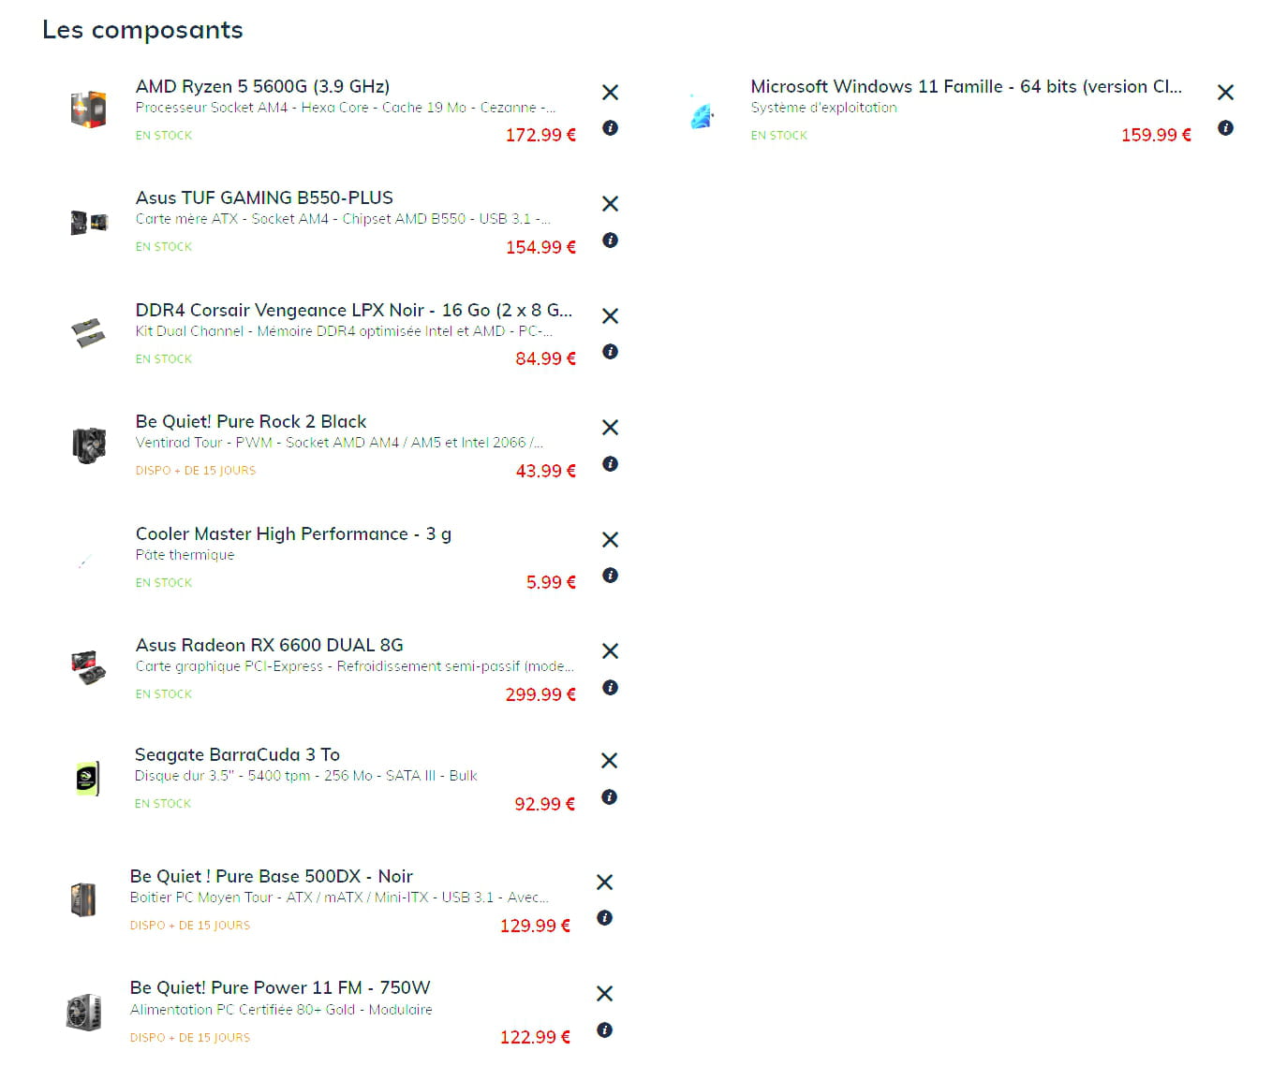This screenshot has height=1080, width=1272.
Task: Open the Be Quiet! Pure Power 11 FM title
Action: point(280,987)
